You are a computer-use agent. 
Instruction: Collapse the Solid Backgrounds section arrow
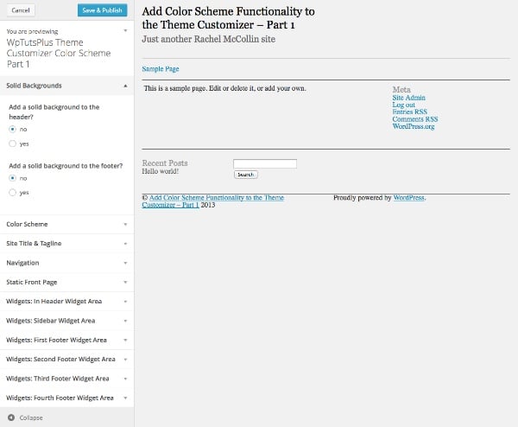pos(125,86)
